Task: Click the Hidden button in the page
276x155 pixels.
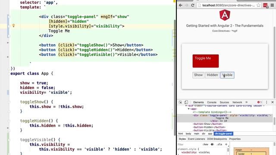Action: (x=212, y=75)
